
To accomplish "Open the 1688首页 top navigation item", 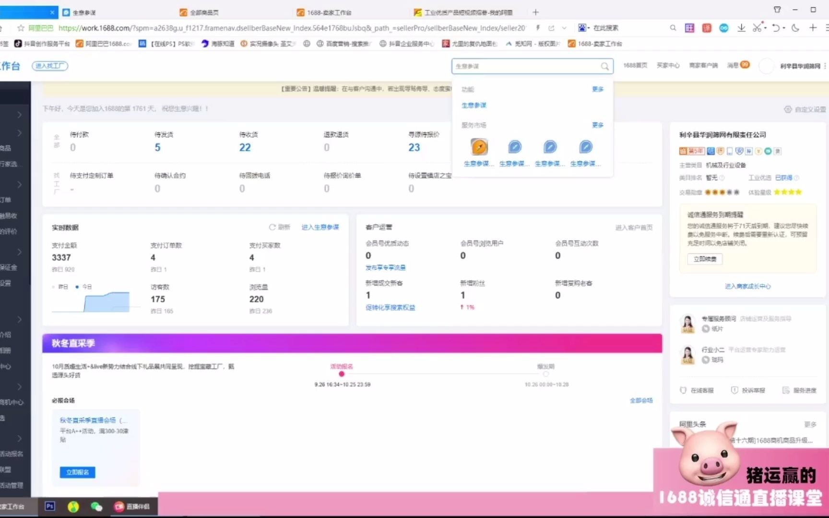I will coord(635,65).
